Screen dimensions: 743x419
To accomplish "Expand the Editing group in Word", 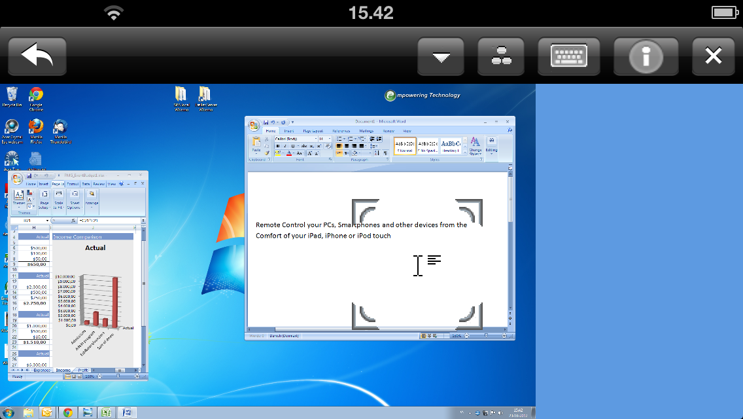I will point(491,146).
